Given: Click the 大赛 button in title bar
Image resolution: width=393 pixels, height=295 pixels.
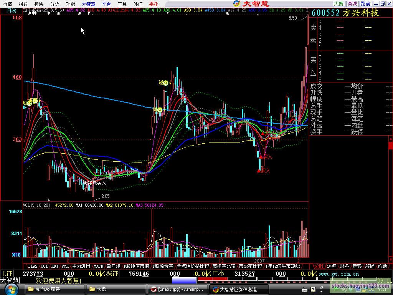Looking at the screenshot, I should [339, 3].
